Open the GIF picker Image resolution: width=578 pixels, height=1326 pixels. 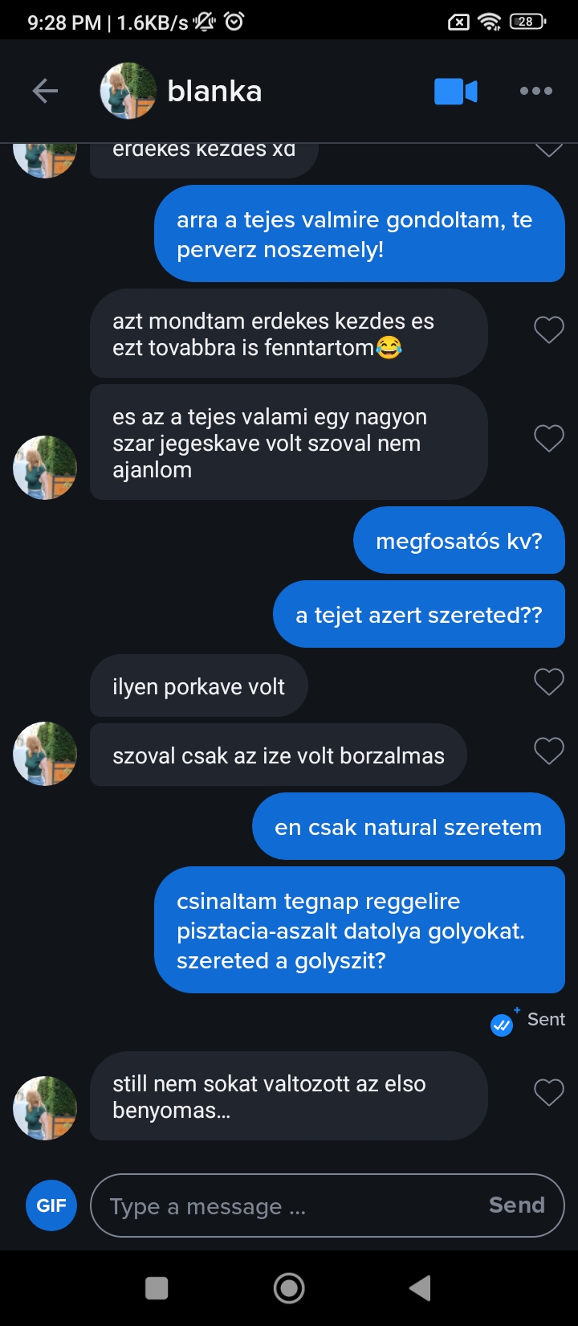pos(51,1205)
